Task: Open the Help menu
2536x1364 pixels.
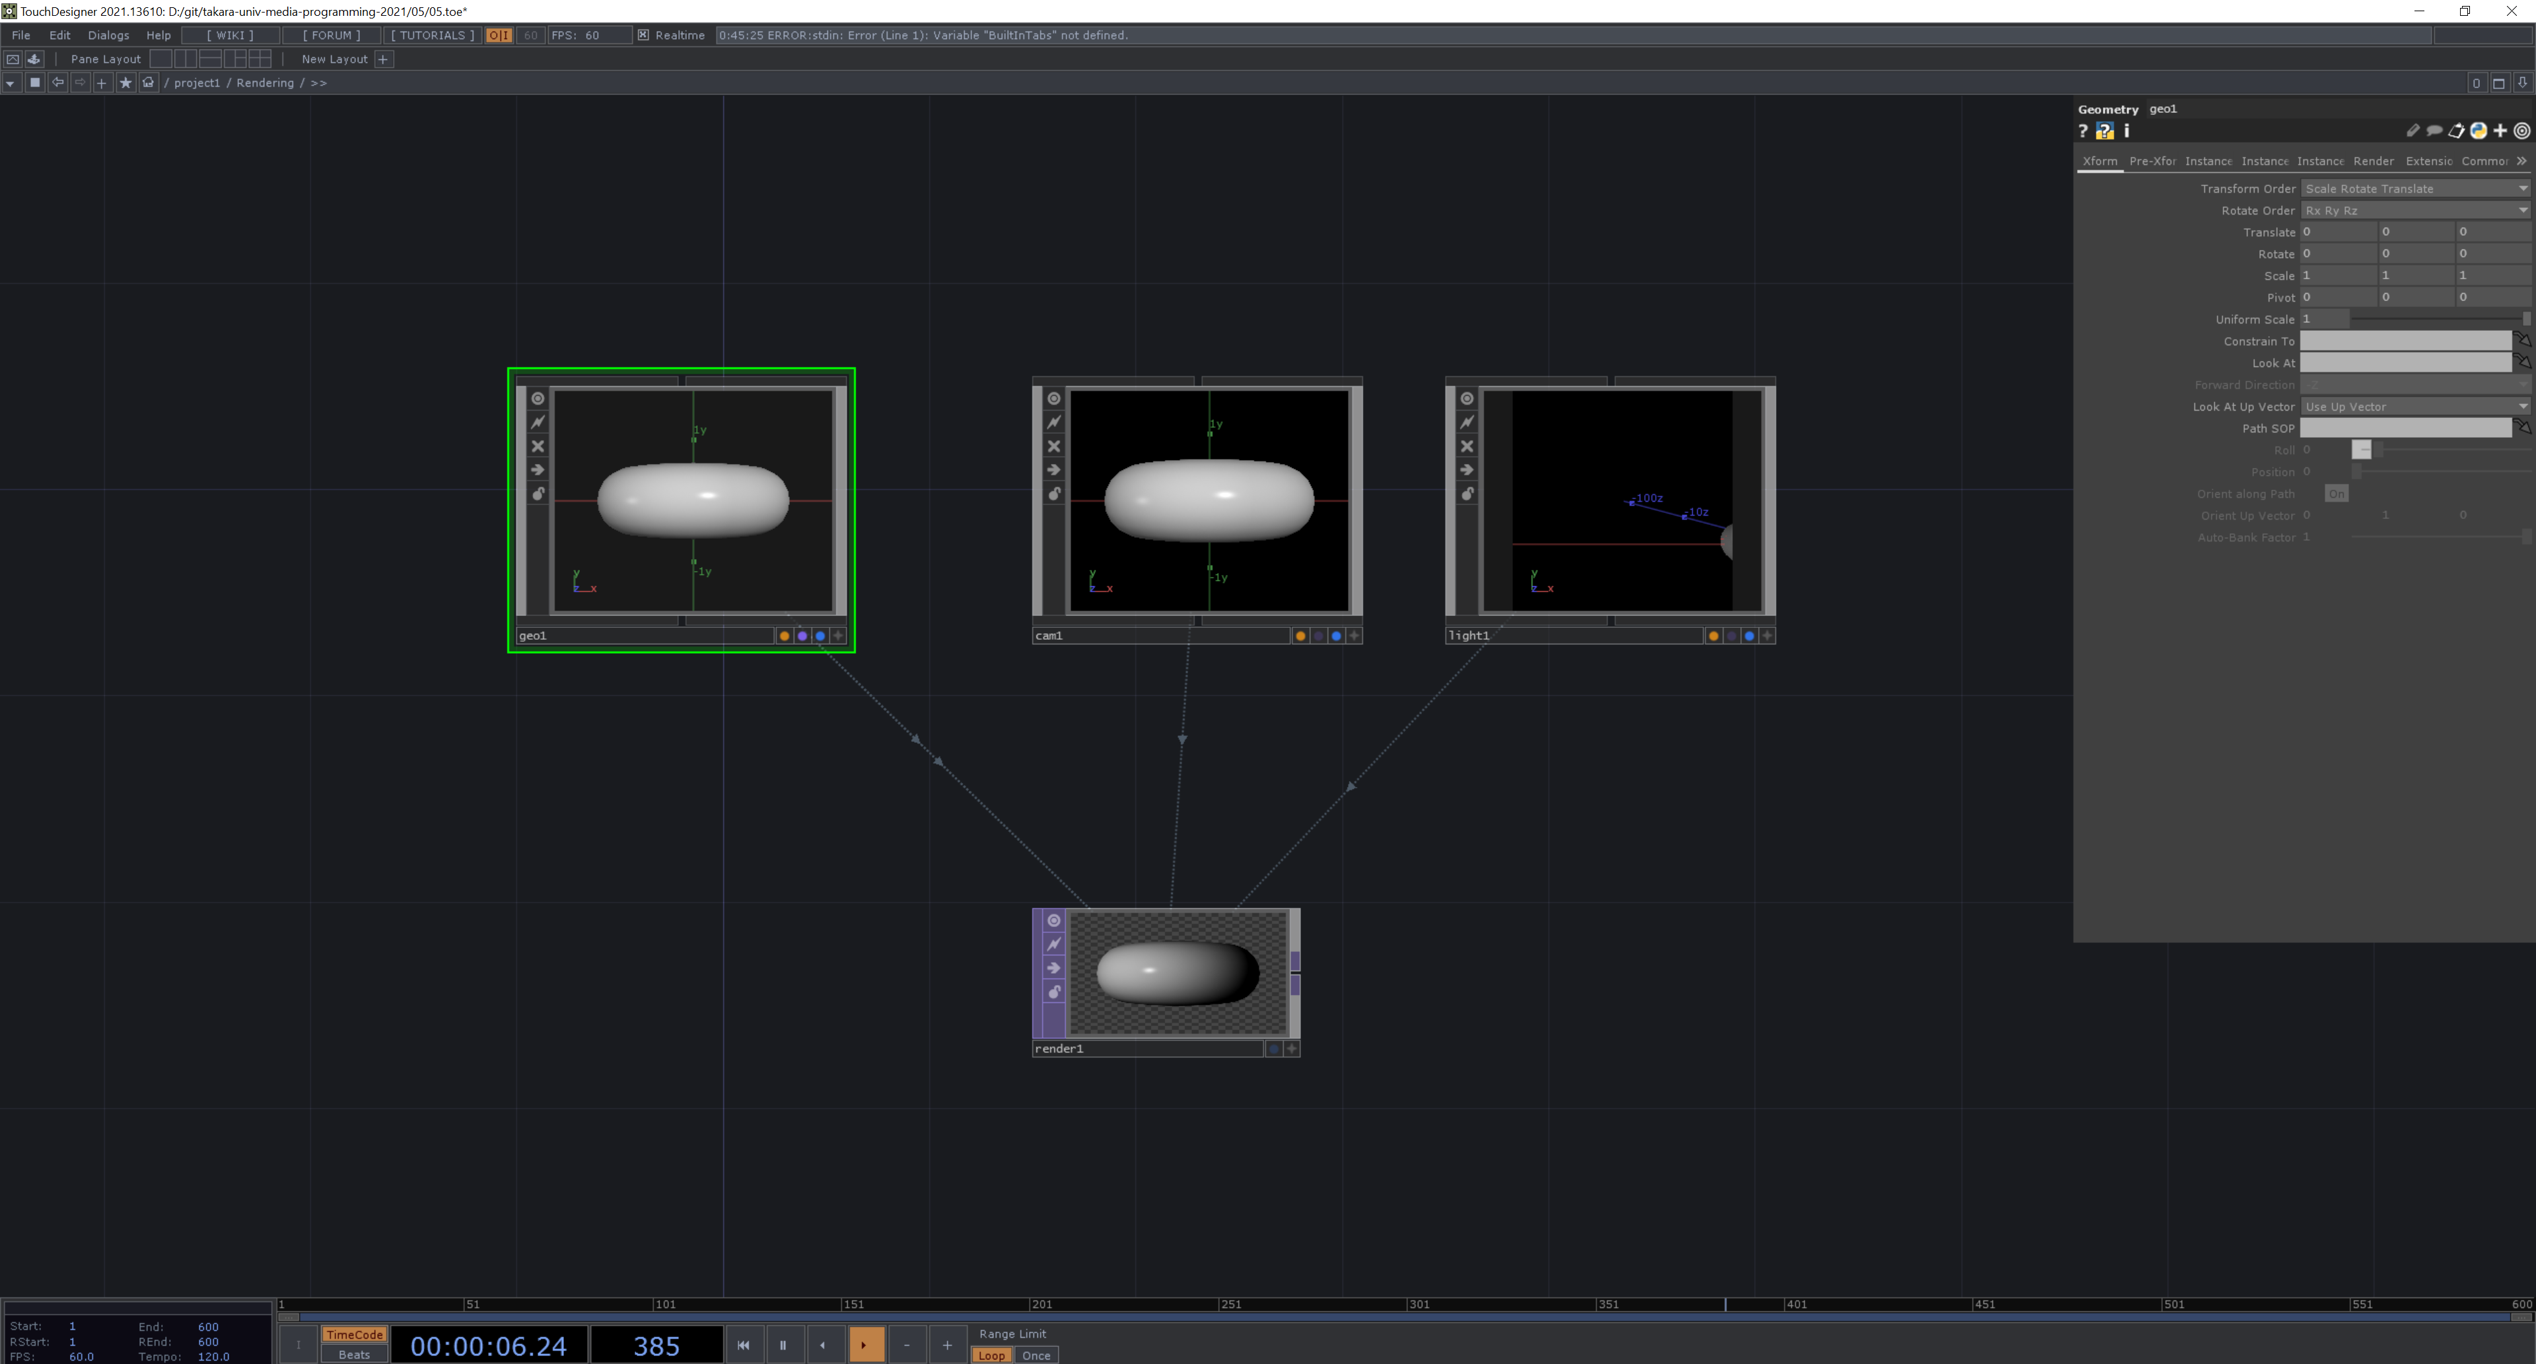Action: pos(158,36)
